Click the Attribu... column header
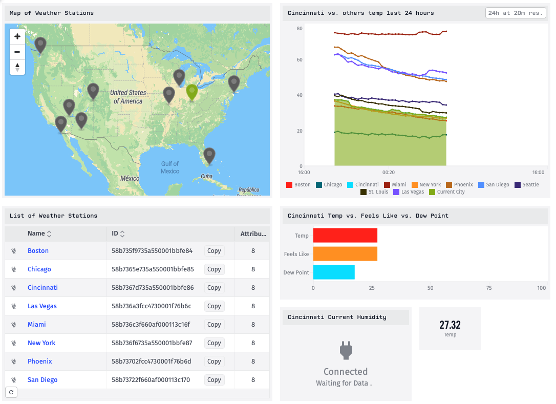 tap(253, 233)
